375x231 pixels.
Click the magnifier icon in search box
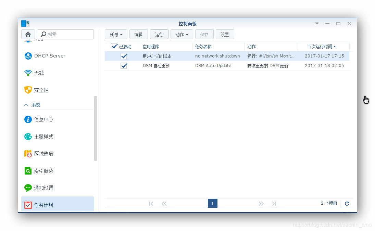click(43, 34)
